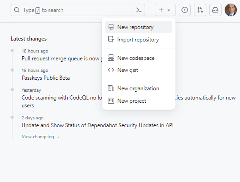
Task: Open the Pull requests icon
Action: [x=200, y=10]
